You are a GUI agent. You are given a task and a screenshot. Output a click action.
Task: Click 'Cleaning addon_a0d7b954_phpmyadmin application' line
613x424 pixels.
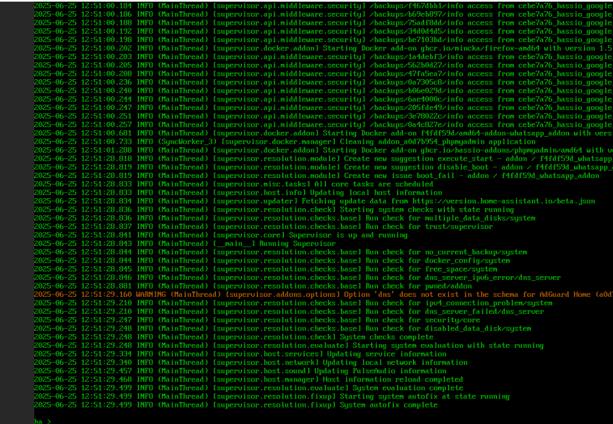tap(285, 142)
